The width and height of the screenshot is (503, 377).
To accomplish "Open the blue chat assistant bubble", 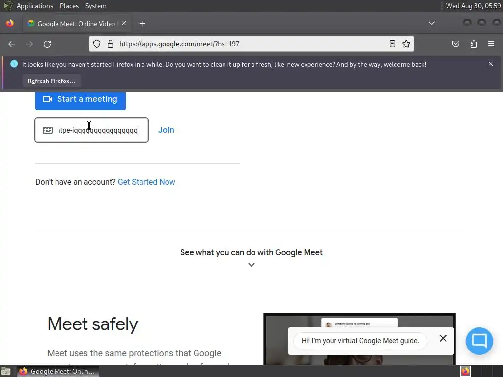I will point(479,341).
